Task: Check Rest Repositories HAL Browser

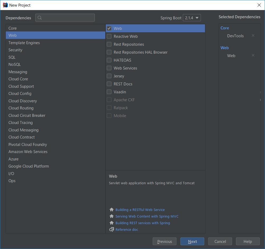Action: tap(109, 52)
